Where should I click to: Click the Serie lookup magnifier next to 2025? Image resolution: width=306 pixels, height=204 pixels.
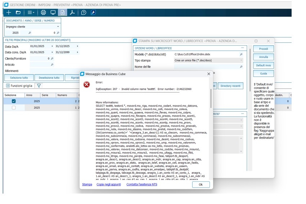point(30,33)
